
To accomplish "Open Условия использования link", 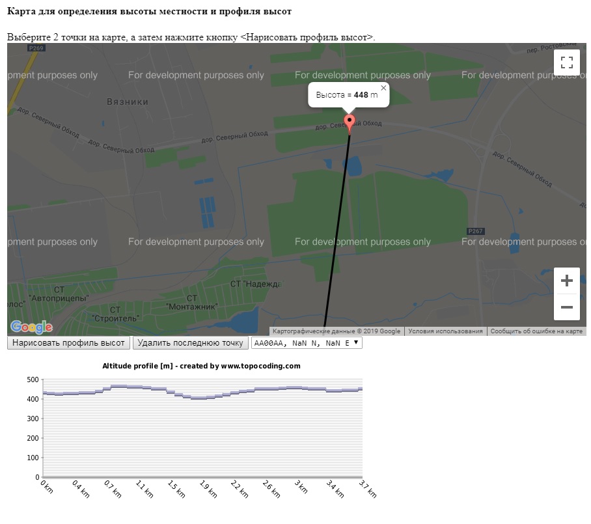I will click(x=445, y=331).
